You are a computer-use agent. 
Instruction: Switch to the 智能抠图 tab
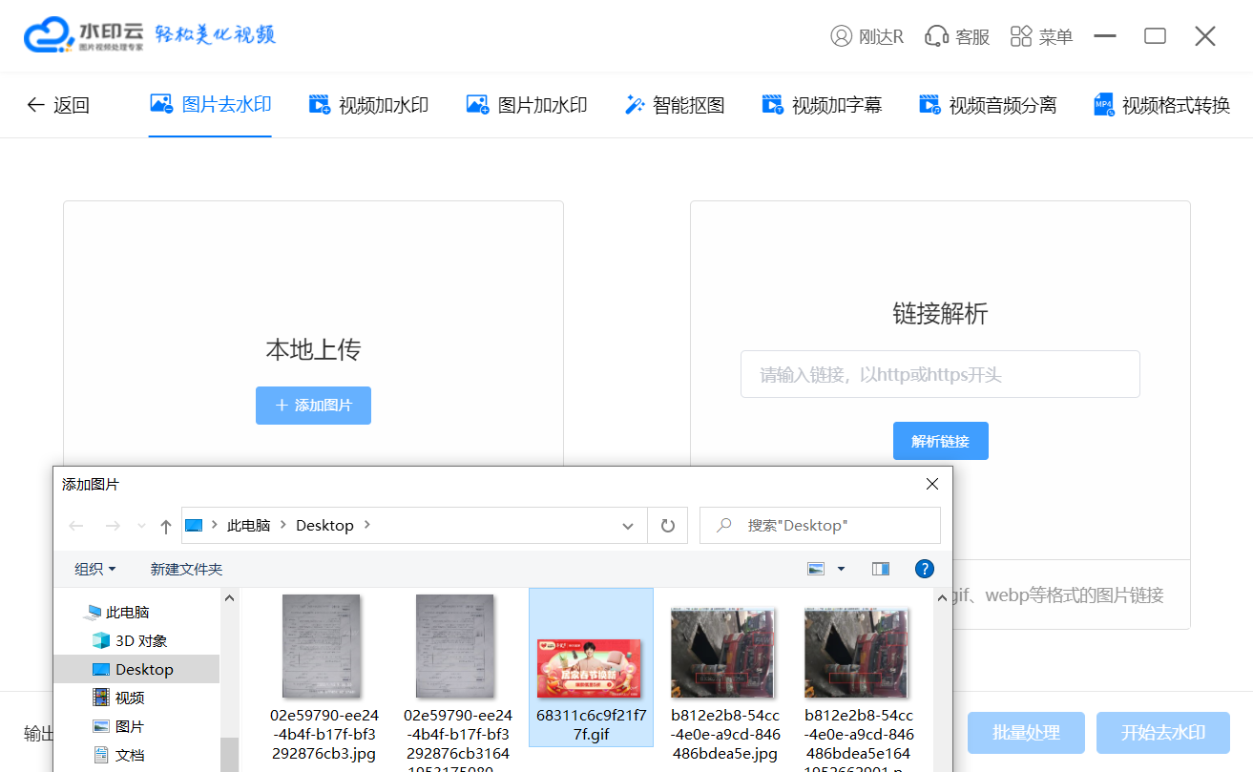[x=675, y=105]
